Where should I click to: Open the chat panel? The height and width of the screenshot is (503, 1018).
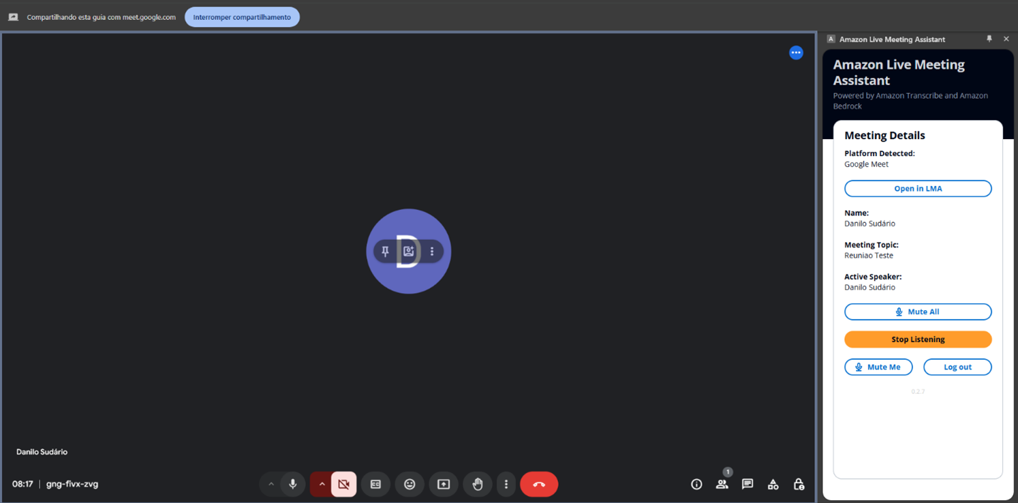(747, 484)
